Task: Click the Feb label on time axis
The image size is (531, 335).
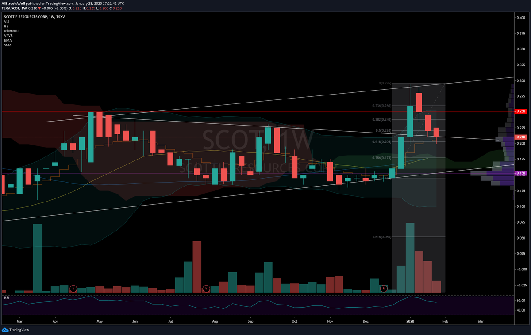Action: click(x=445, y=321)
